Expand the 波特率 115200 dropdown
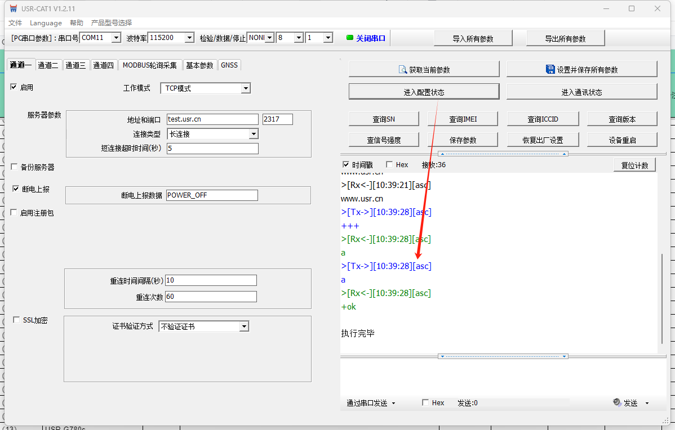The width and height of the screenshot is (675, 430). coord(188,38)
